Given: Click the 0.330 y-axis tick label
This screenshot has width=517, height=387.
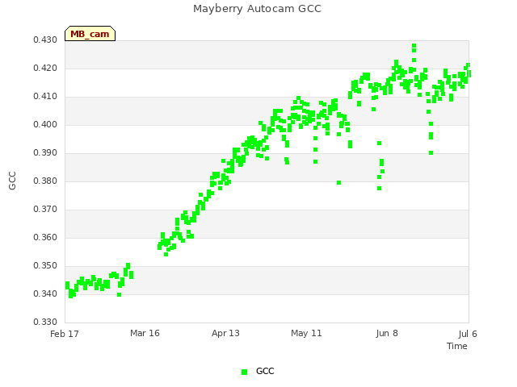Looking at the screenshot, I should [x=45, y=322].
